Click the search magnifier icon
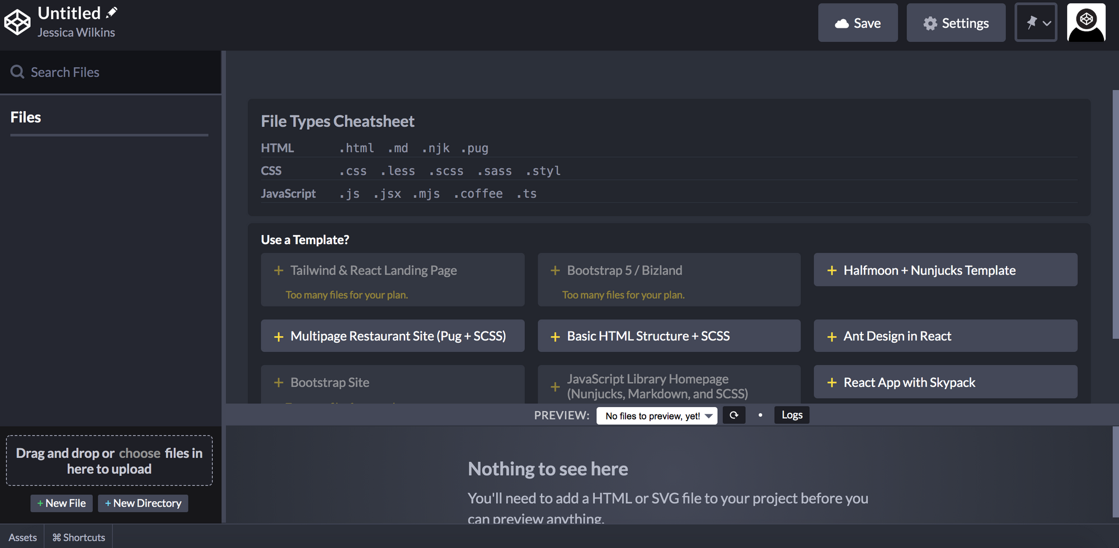 [17, 72]
